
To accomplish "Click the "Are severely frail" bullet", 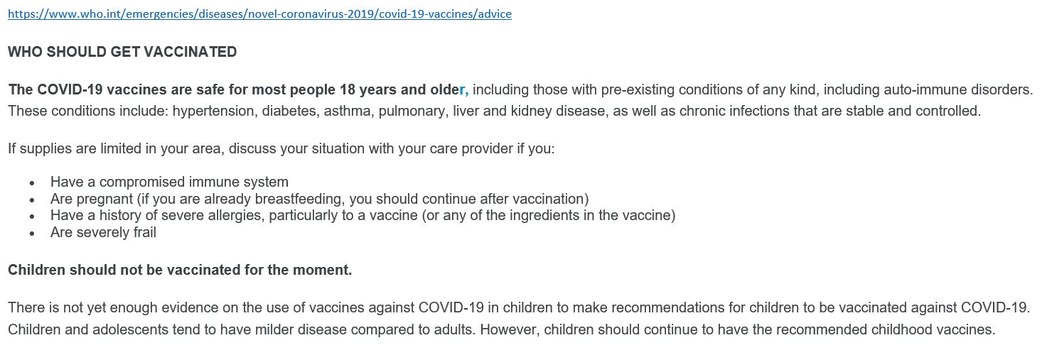I will coord(103,232).
